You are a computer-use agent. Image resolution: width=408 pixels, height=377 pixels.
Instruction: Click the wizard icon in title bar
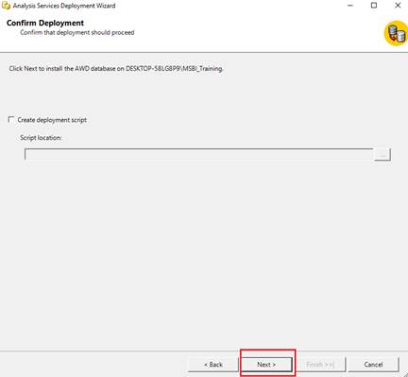(x=6, y=6)
